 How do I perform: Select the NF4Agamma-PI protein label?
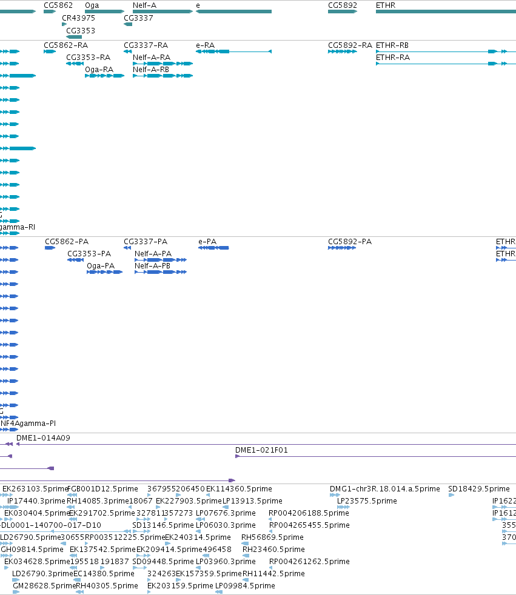[28, 423]
